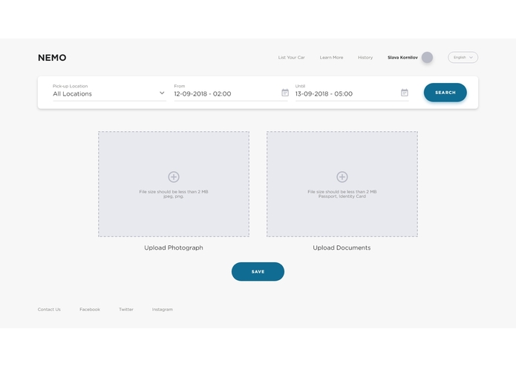
Task: Click the 'jpeg, png.' file type hint
Action: point(174,196)
